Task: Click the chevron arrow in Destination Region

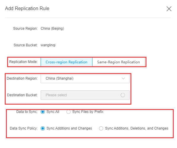Action: pos(123,78)
